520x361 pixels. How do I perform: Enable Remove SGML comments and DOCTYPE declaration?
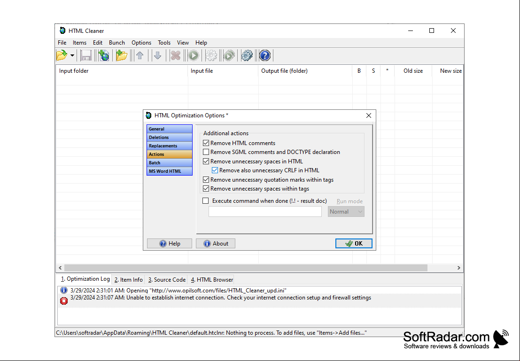tap(206, 152)
